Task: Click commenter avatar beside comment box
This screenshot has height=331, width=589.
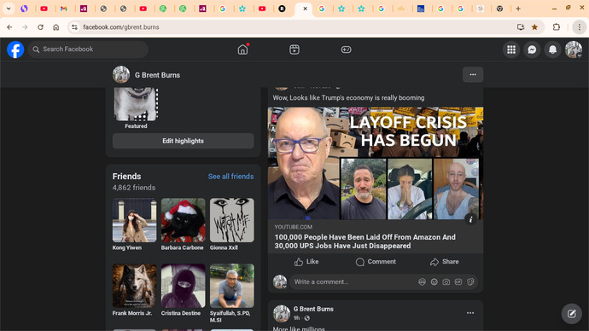Action: [280, 282]
